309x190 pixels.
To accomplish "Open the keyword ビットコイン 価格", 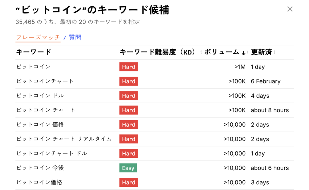I will (40, 124).
